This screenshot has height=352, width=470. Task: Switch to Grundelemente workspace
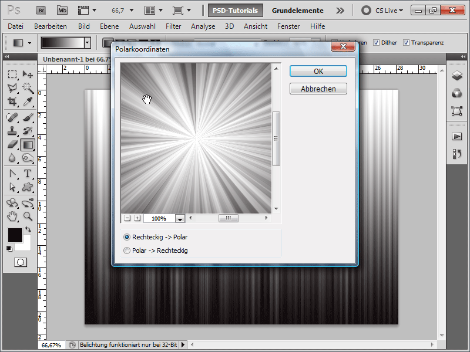(297, 11)
